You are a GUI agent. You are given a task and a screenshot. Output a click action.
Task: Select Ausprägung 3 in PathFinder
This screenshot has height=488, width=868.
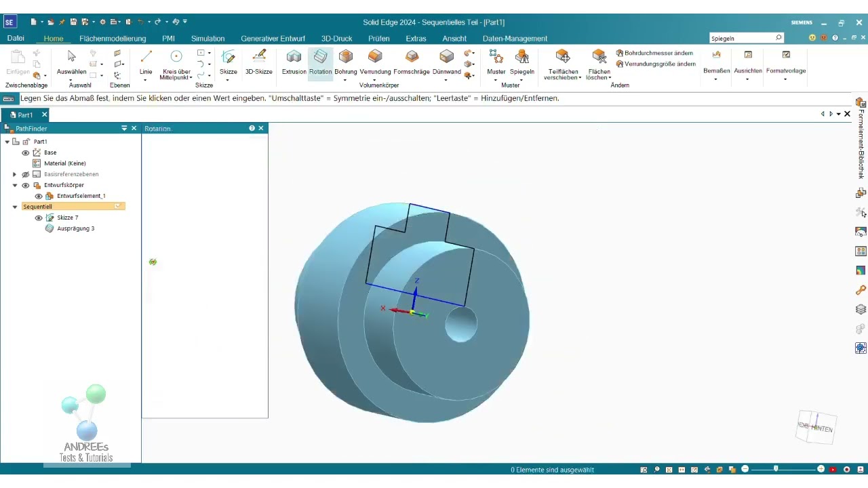pyautogui.click(x=75, y=228)
